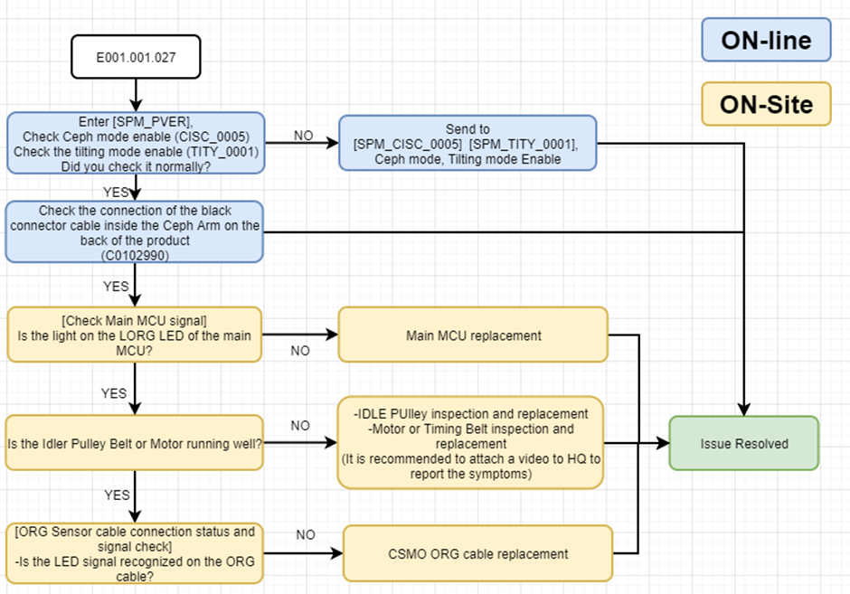Select the blue ON-line legend box
This screenshot has height=594, width=850.
coord(766,40)
